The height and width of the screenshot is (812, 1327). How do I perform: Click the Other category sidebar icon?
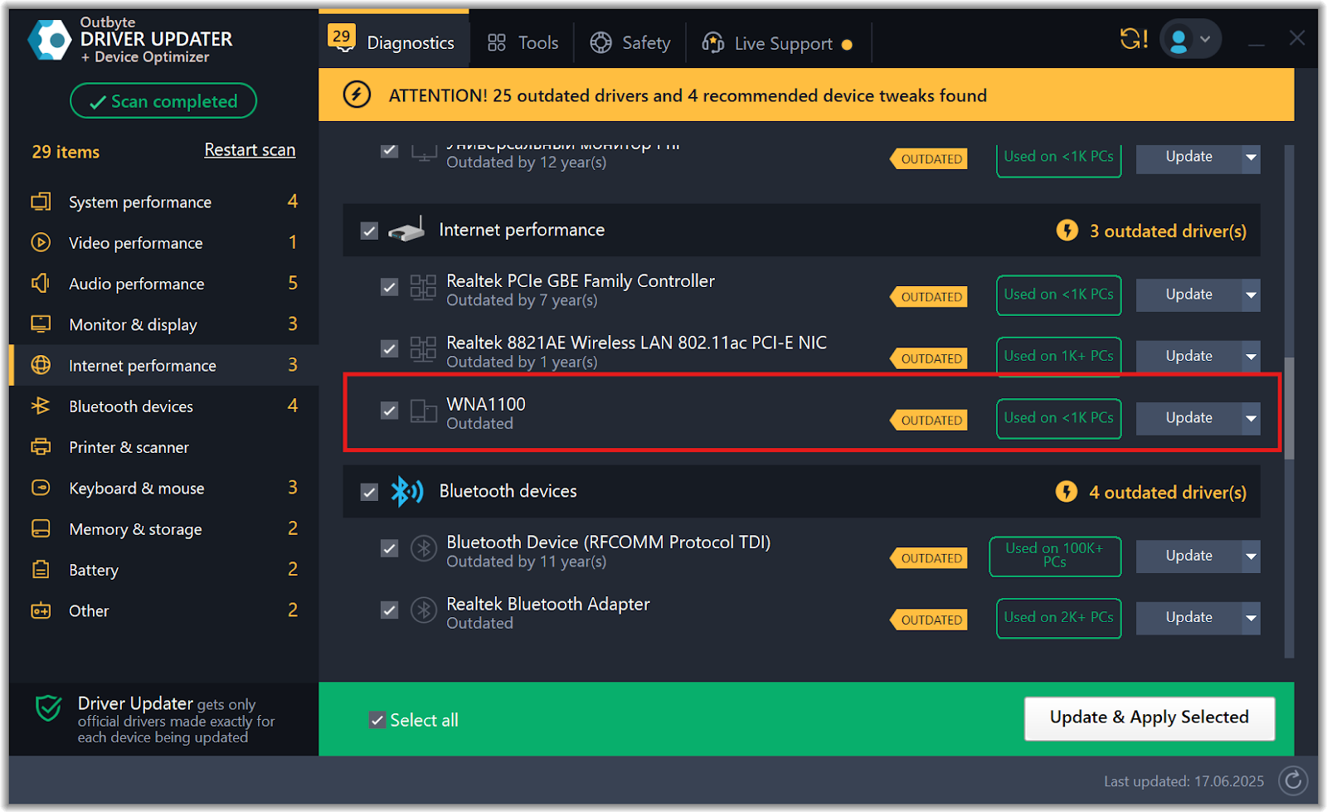point(41,610)
